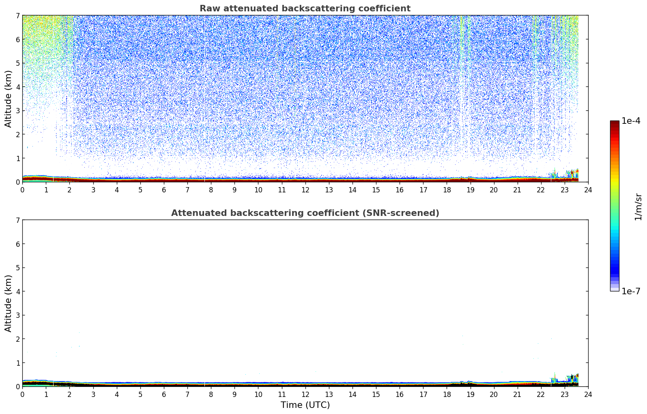Click hour 6 tick on the SNR-screened plot's axis
Image resolution: width=647 pixels, height=414 pixels.
pyautogui.click(x=164, y=395)
